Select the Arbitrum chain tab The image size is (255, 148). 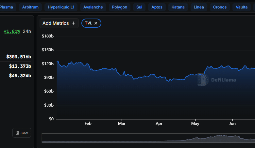coord(30,7)
